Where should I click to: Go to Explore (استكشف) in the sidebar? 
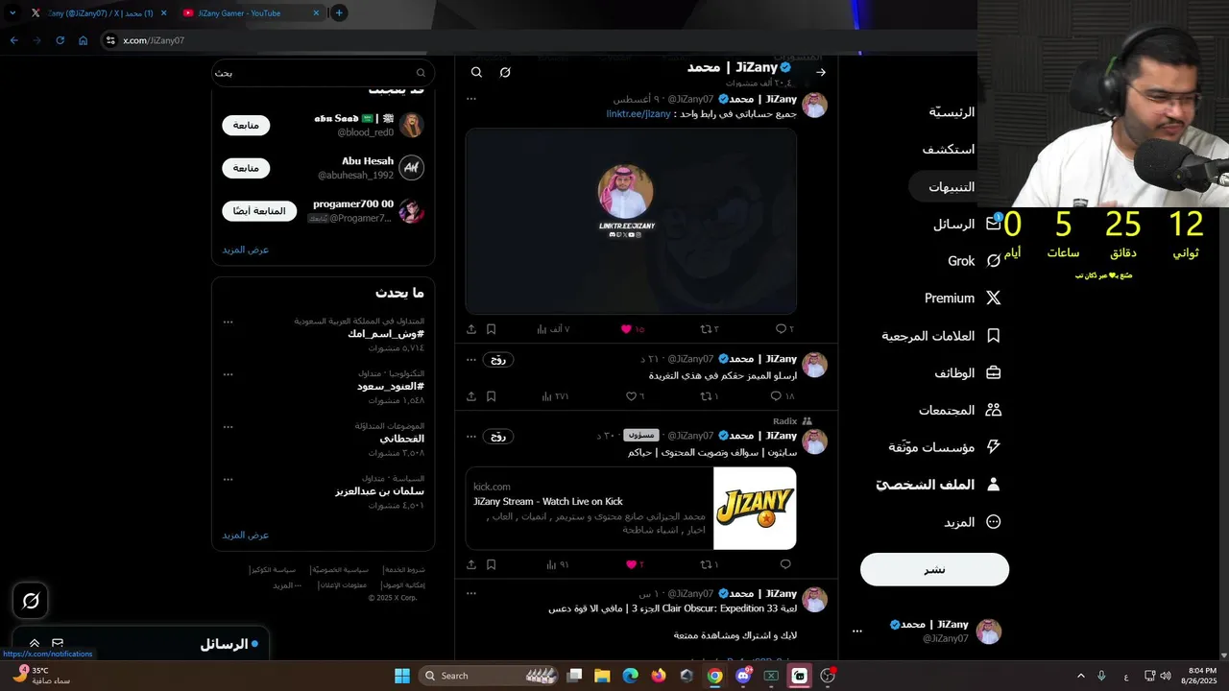(x=949, y=150)
